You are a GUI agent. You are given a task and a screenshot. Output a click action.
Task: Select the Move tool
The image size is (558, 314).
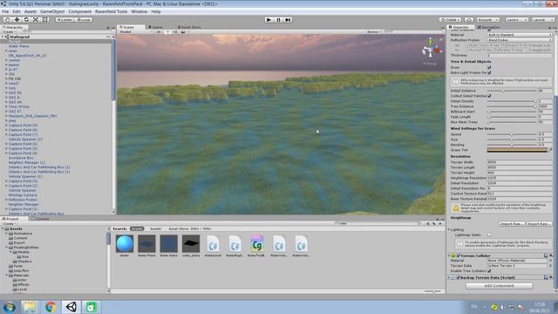click(17, 19)
